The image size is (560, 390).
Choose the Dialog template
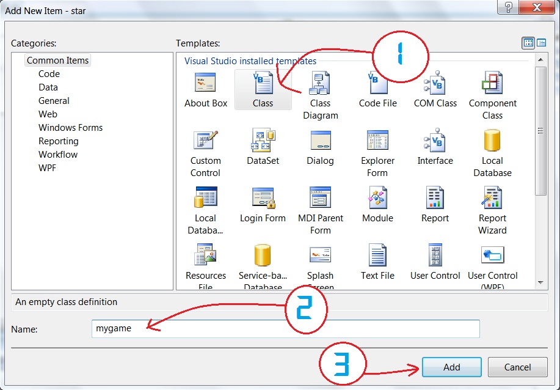pyautogui.click(x=320, y=147)
